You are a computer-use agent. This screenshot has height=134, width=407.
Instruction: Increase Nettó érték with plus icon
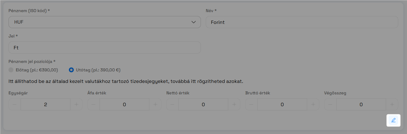tap(234, 104)
